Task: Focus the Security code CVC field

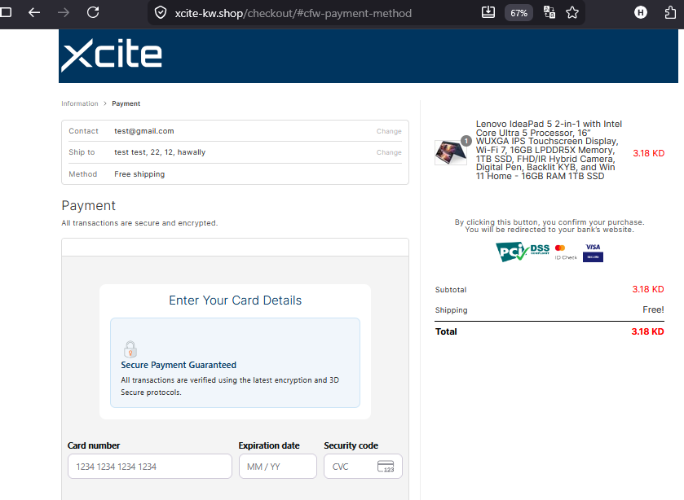Action: click(363, 467)
